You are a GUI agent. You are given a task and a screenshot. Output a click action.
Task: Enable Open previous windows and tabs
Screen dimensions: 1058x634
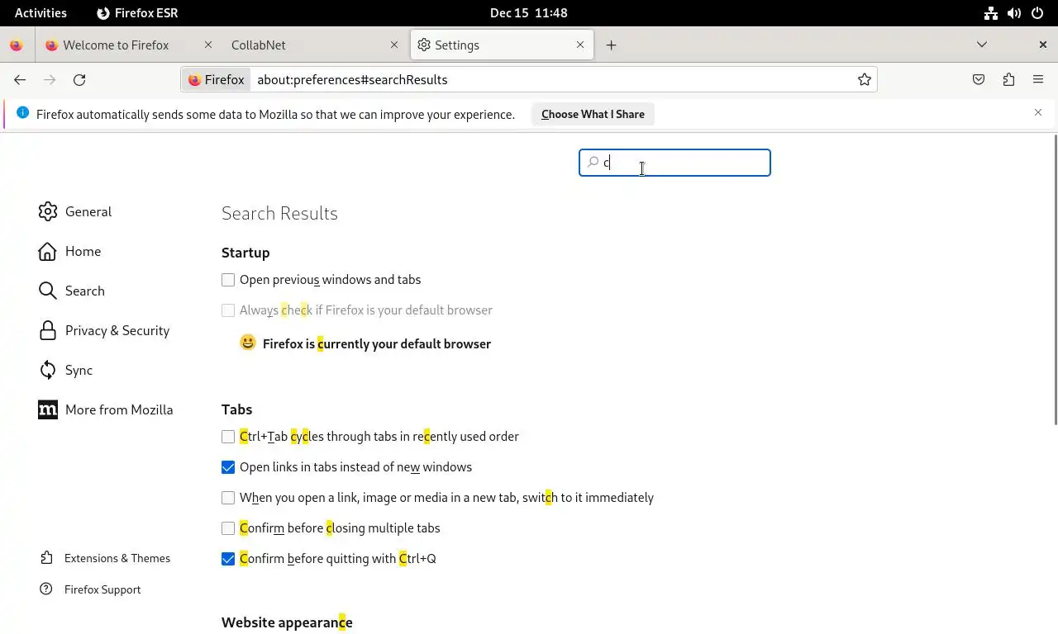228,280
